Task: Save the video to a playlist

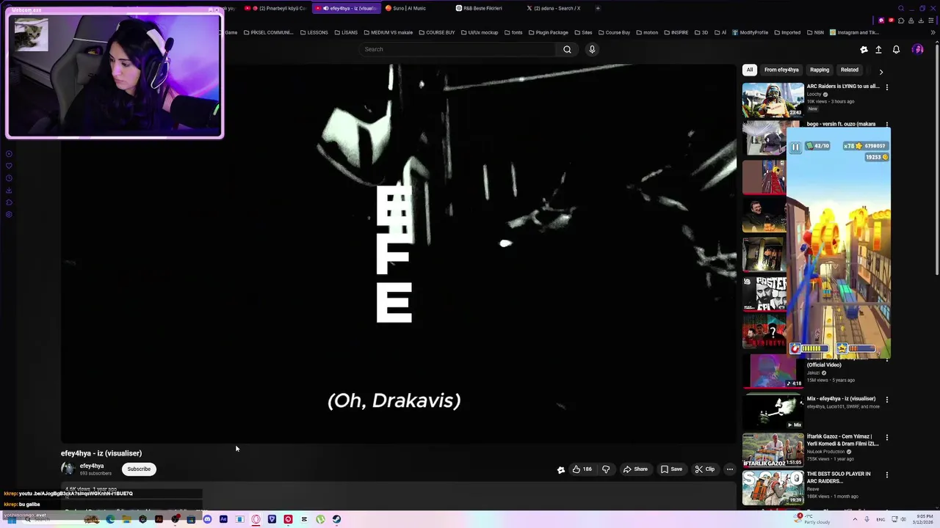Action: tap(671, 469)
